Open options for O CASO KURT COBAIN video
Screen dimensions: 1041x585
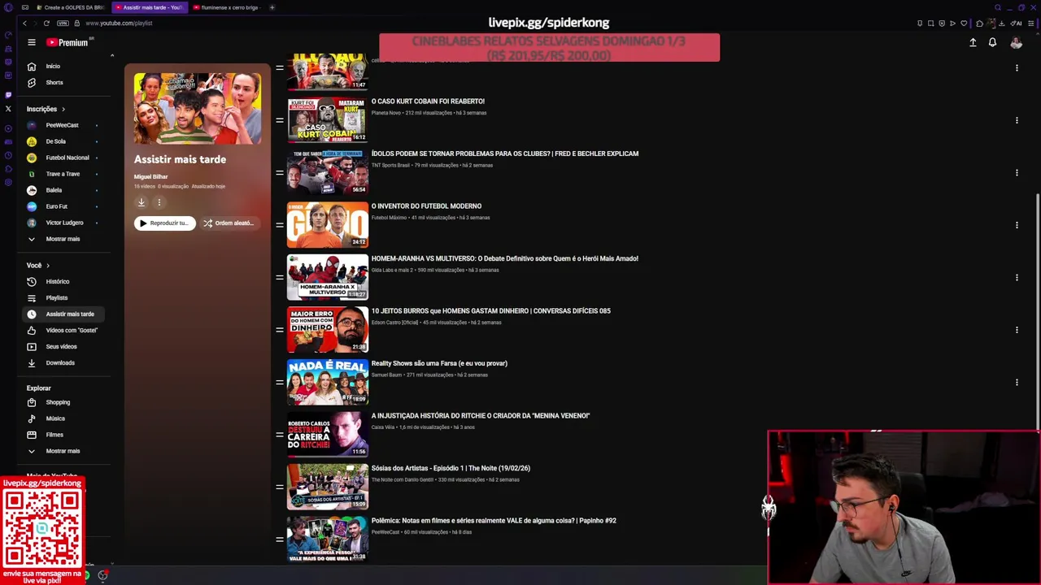click(1017, 120)
